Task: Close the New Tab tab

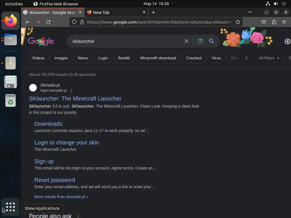Action: click(144, 12)
